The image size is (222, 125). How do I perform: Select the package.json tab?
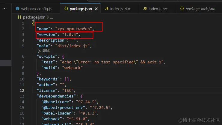[80, 9]
